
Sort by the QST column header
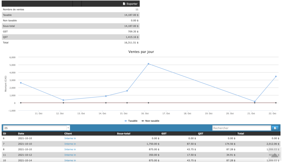coord(201,134)
